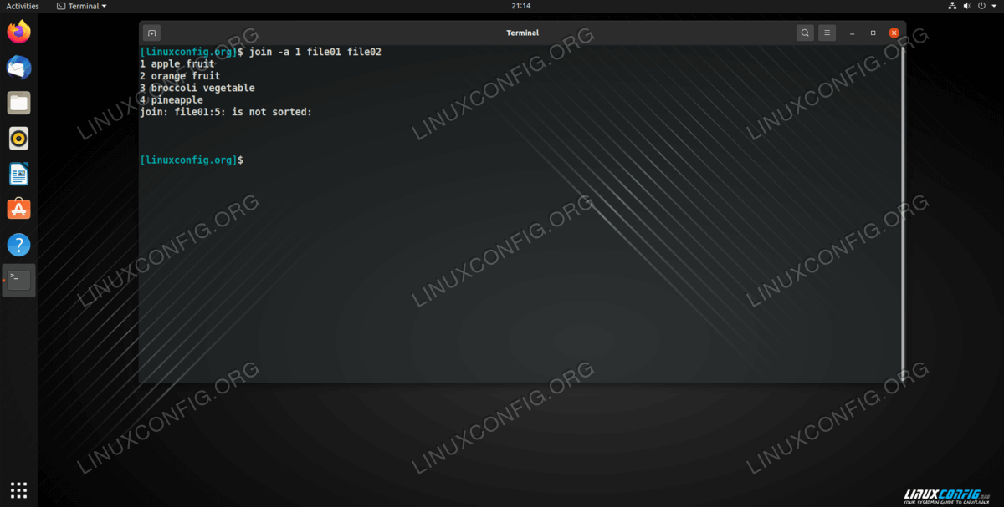Open LibreOffice Writer from the dock
Viewport: 1004px width, 507px height.
click(x=18, y=174)
